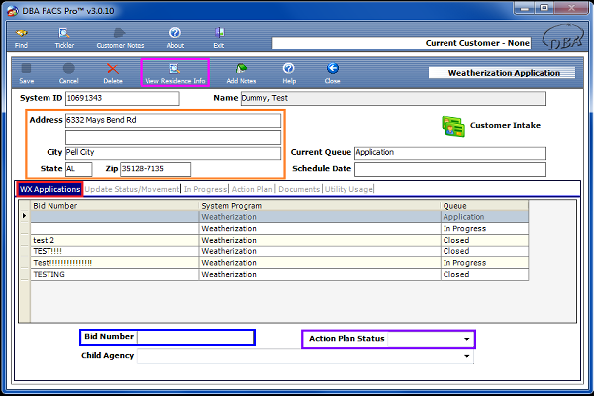Viewport: 594px width, 396px height.
Task: Minimize the DBA FACS Pro window
Action: tap(525, 8)
